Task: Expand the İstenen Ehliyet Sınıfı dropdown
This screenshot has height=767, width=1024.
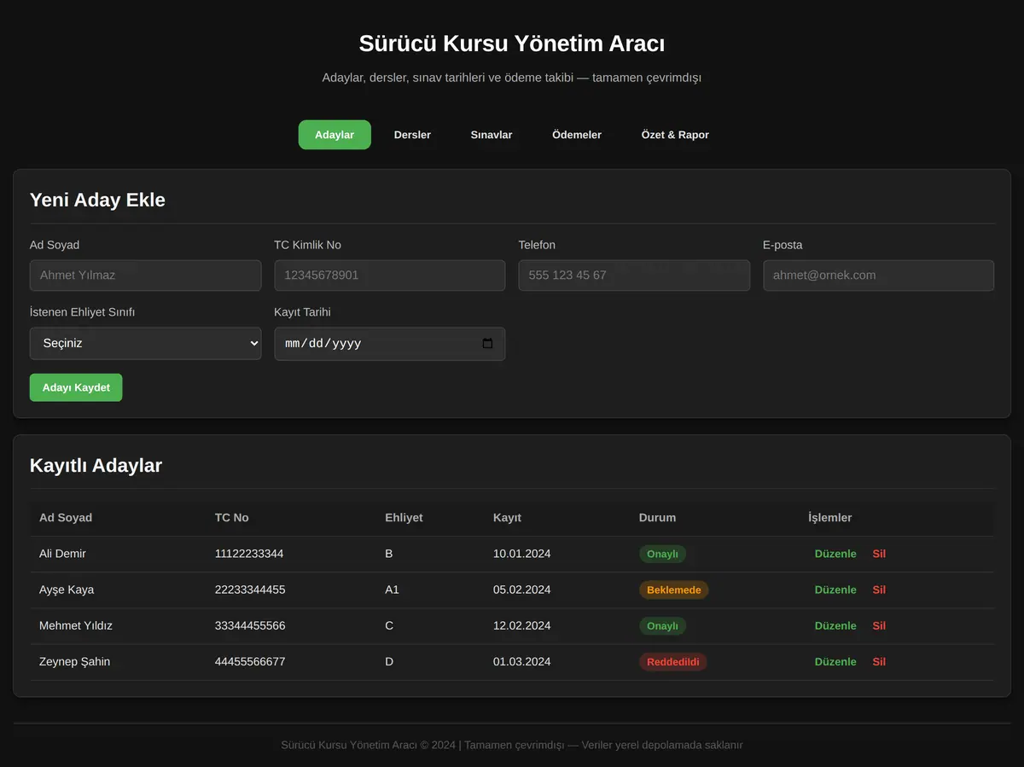Action: (146, 343)
